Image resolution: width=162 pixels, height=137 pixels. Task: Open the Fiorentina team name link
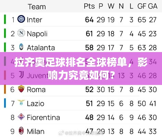pyautogui.click(x=43, y=117)
